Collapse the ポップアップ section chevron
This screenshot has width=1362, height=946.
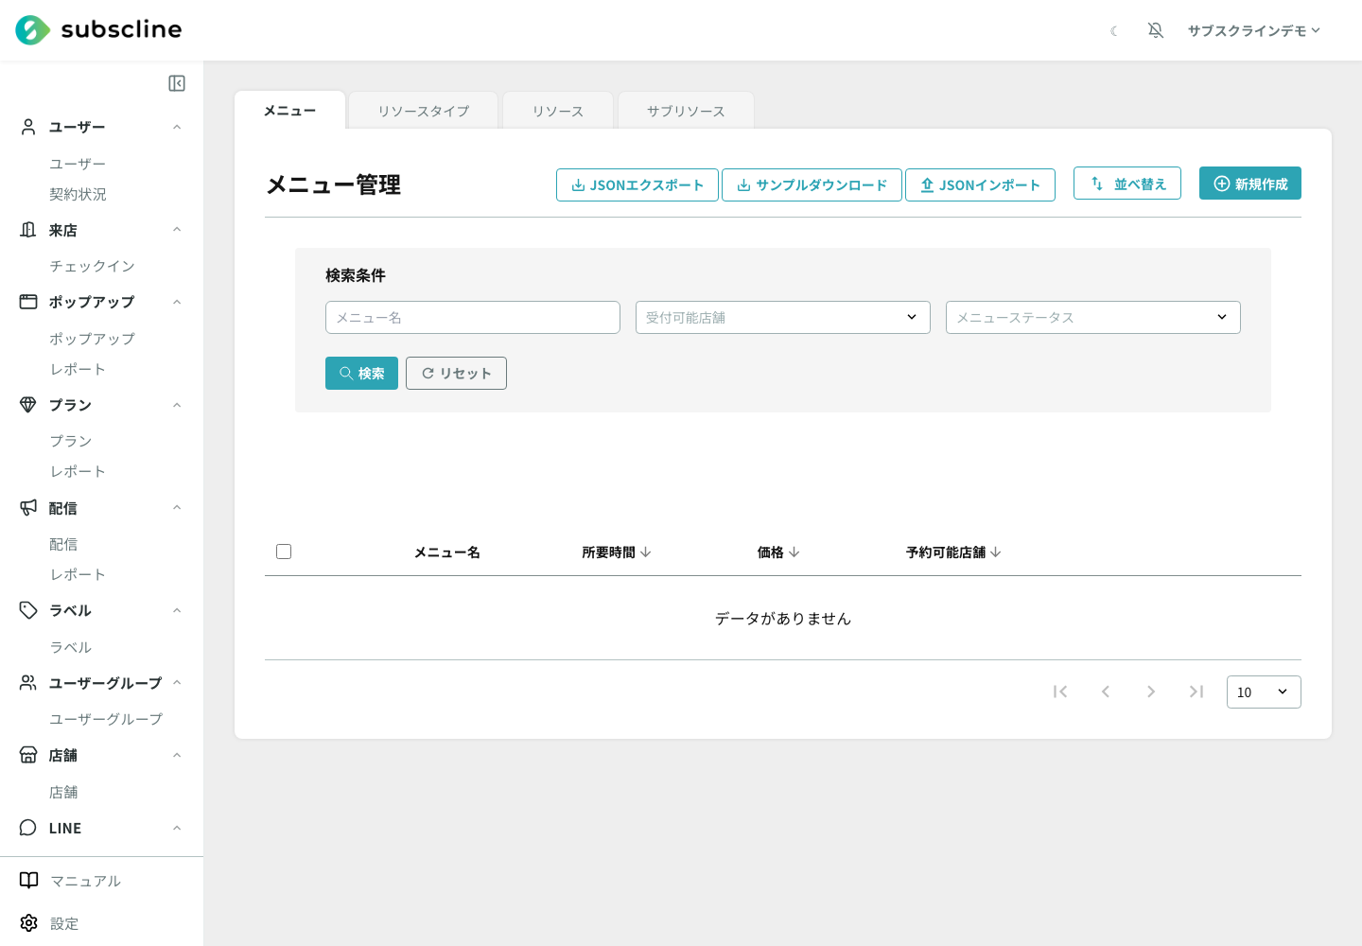pyautogui.click(x=177, y=302)
